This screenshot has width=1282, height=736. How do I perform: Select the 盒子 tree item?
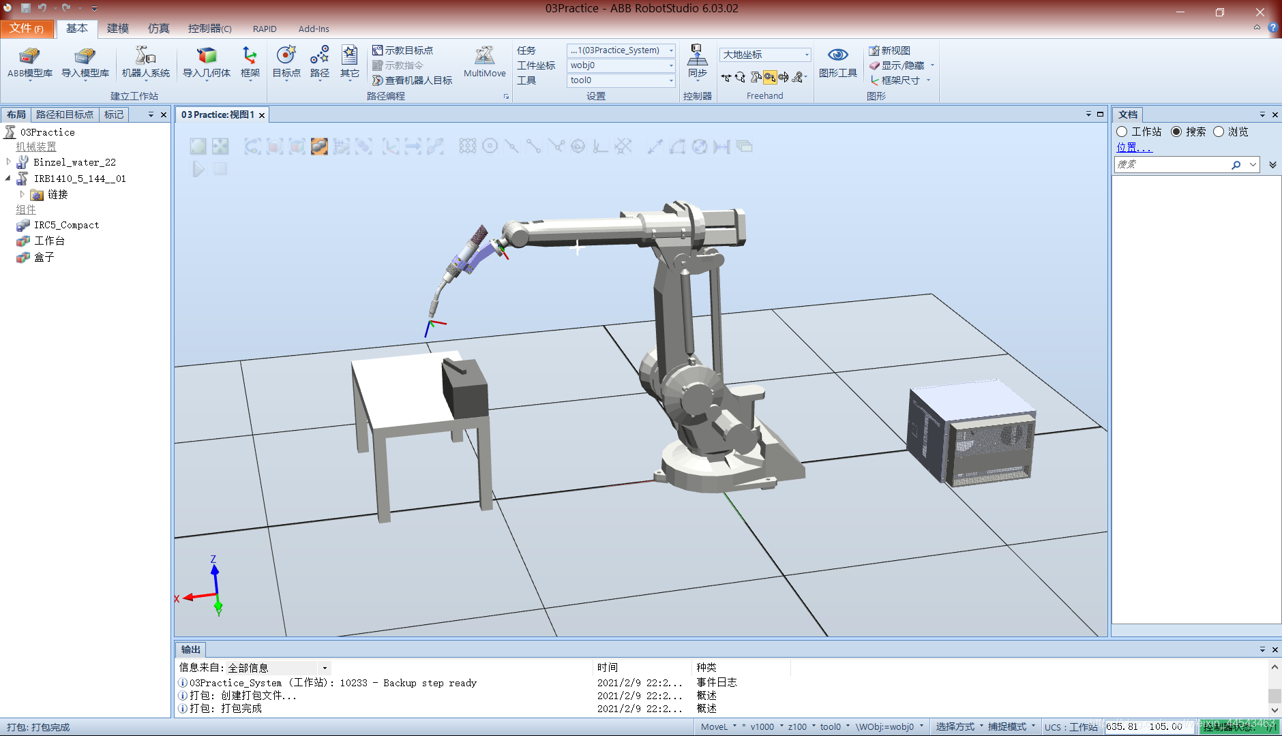pyautogui.click(x=44, y=257)
